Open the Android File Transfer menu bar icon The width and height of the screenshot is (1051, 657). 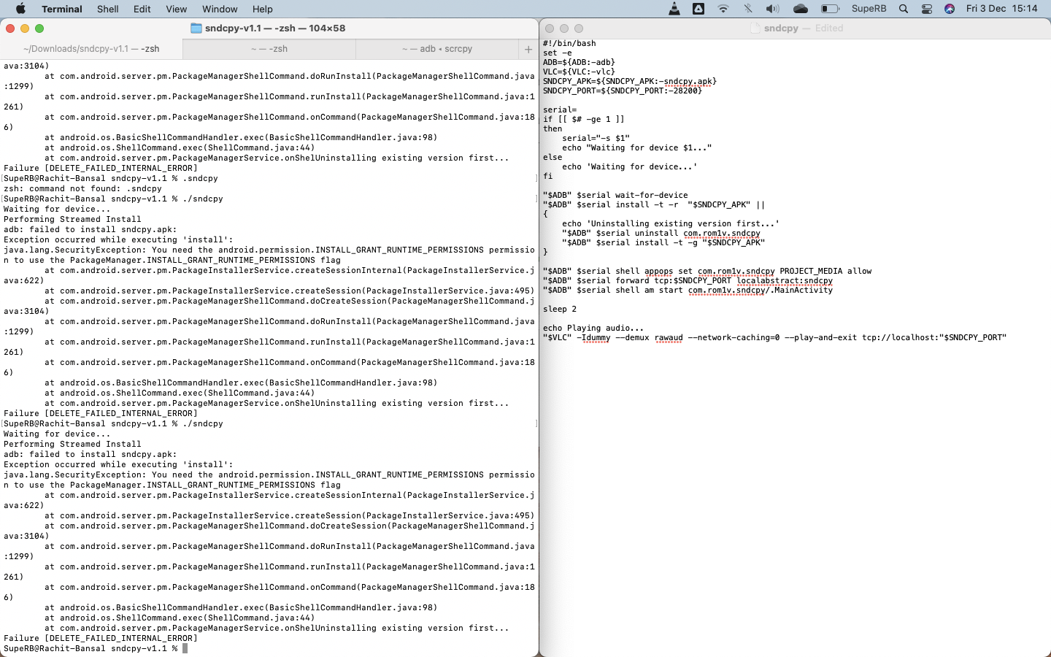[698, 9]
